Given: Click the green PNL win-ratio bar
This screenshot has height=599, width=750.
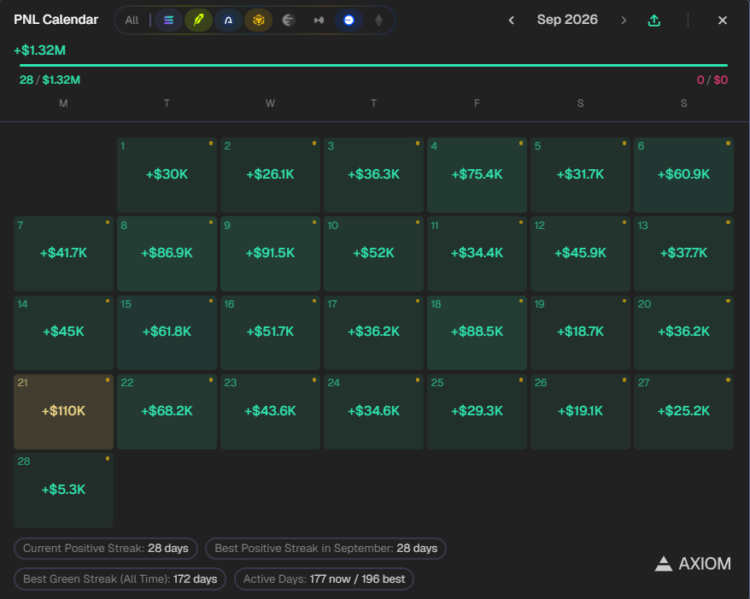Looking at the screenshot, I should [373, 65].
